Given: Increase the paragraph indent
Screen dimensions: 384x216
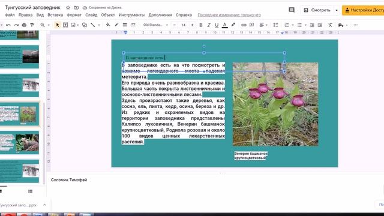Looking at the screenshot, I should (x=320, y=25).
